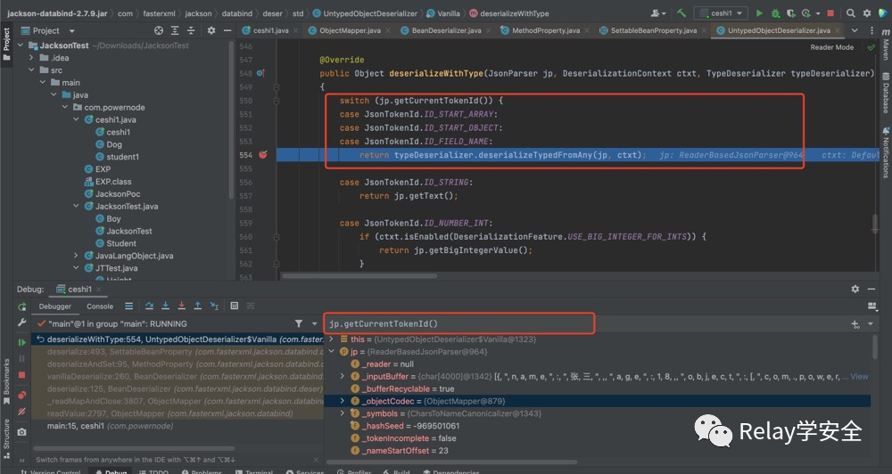Run ceshi1 with coverage
Viewport: 892px width, 474px height.
790,13
